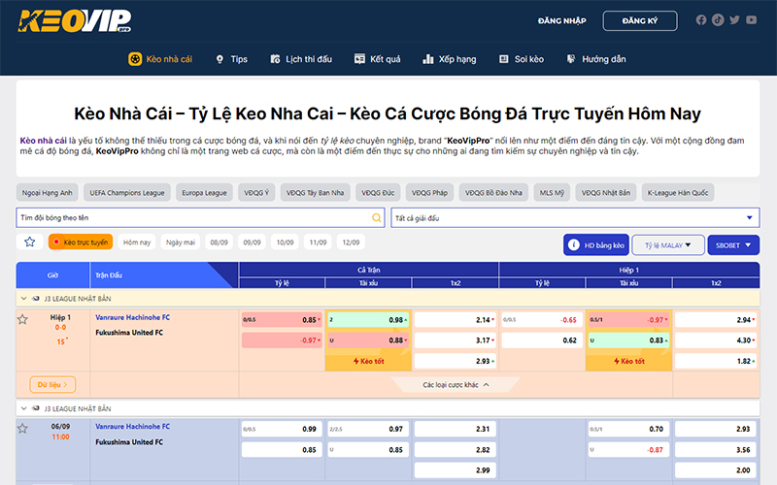The height and width of the screenshot is (485, 777).
Task: Select the Kèo trực tuyến live filter
Action: 82,242
